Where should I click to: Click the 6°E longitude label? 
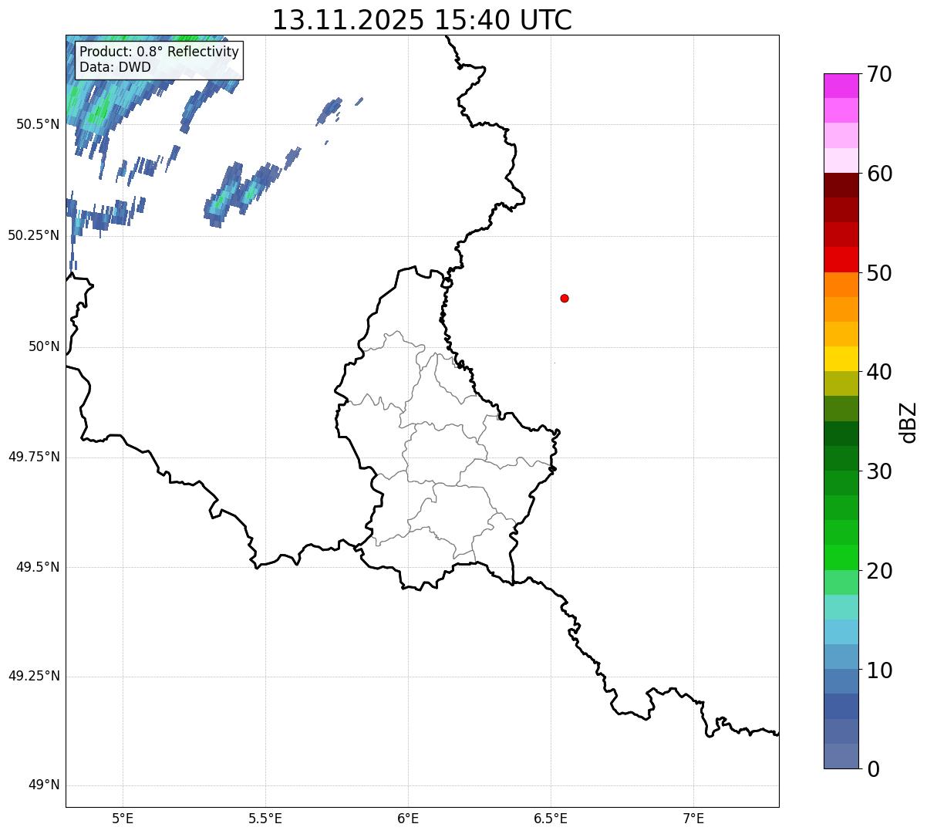click(x=408, y=818)
